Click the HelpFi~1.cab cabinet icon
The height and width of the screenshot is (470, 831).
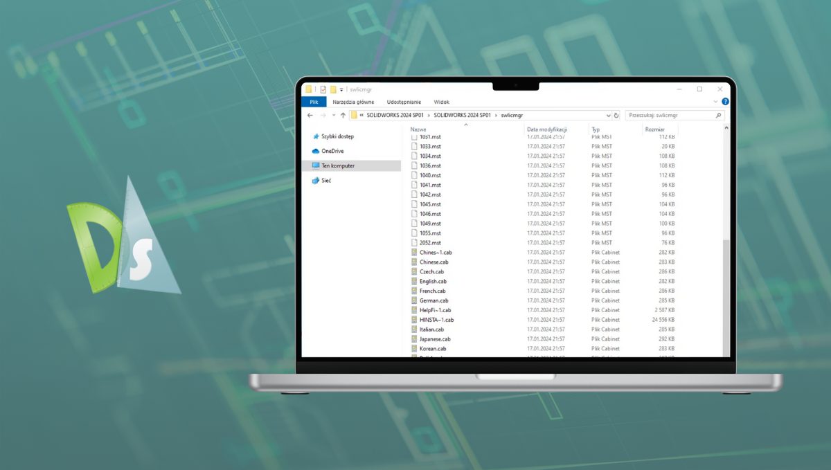[414, 311]
